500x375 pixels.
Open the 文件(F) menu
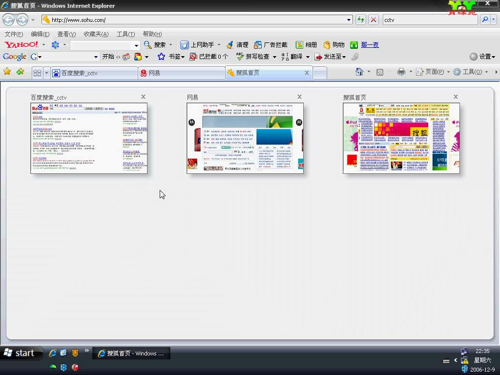[x=14, y=34]
